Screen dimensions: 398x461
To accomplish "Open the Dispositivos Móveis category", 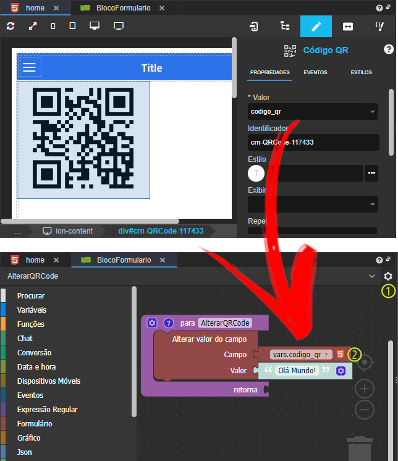I will (x=49, y=381).
